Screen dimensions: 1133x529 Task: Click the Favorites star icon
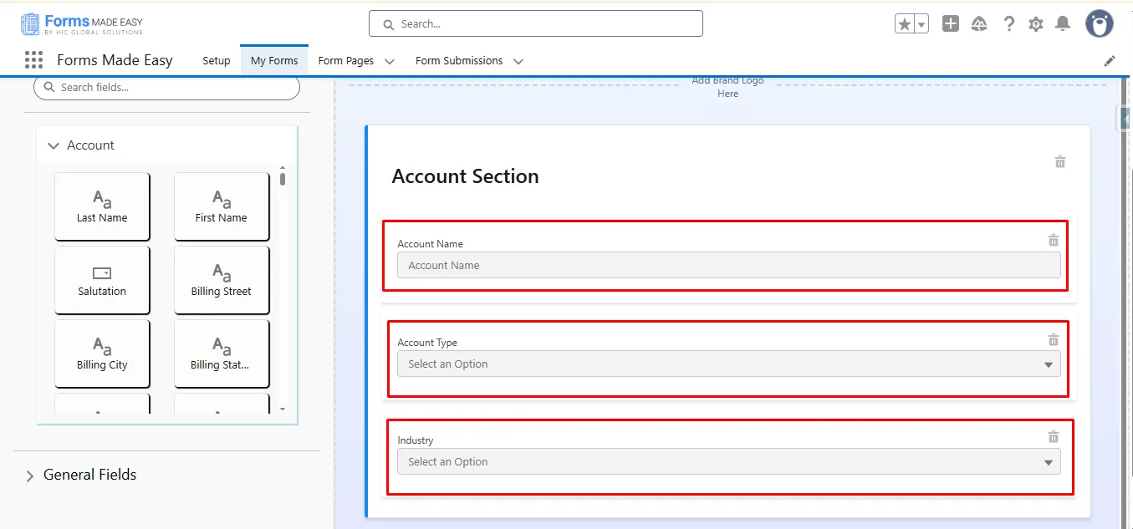coord(904,24)
